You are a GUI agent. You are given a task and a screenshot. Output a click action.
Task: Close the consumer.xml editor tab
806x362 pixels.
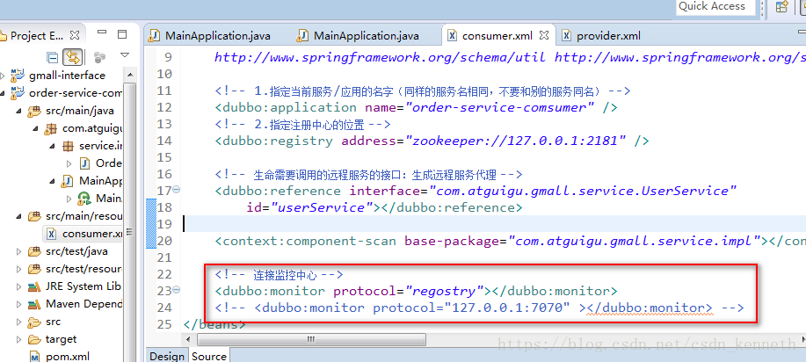[x=544, y=35]
